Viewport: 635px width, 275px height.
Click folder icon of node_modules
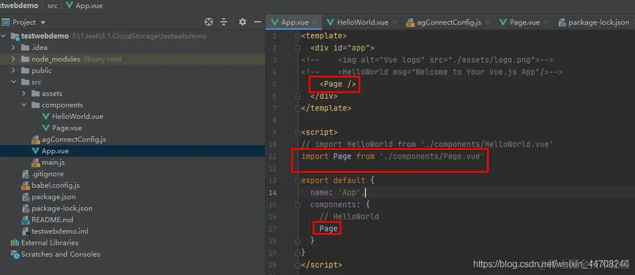(x=25, y=59)
